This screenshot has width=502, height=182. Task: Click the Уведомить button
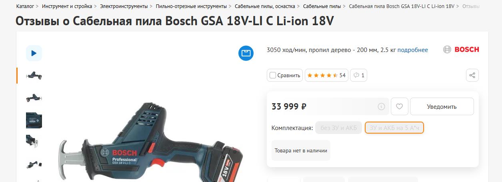pos(442,106)
